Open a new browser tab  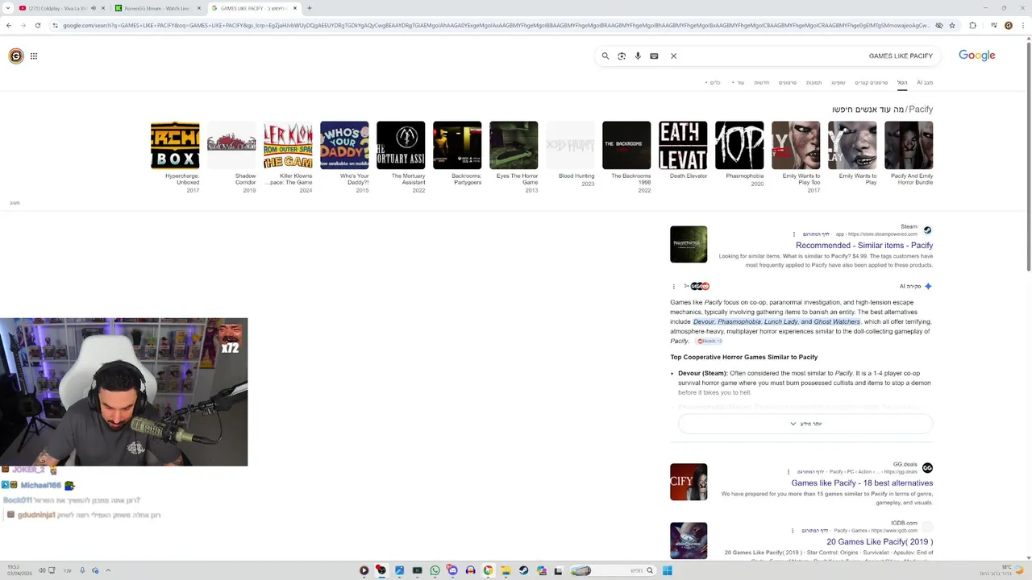(x=310, y=8)
